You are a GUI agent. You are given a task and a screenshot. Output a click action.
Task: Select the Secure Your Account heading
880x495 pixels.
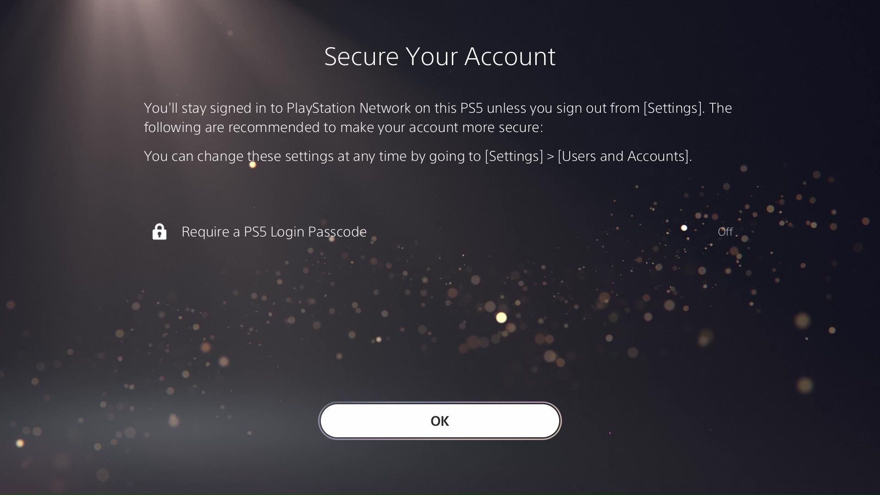point(440,56)
